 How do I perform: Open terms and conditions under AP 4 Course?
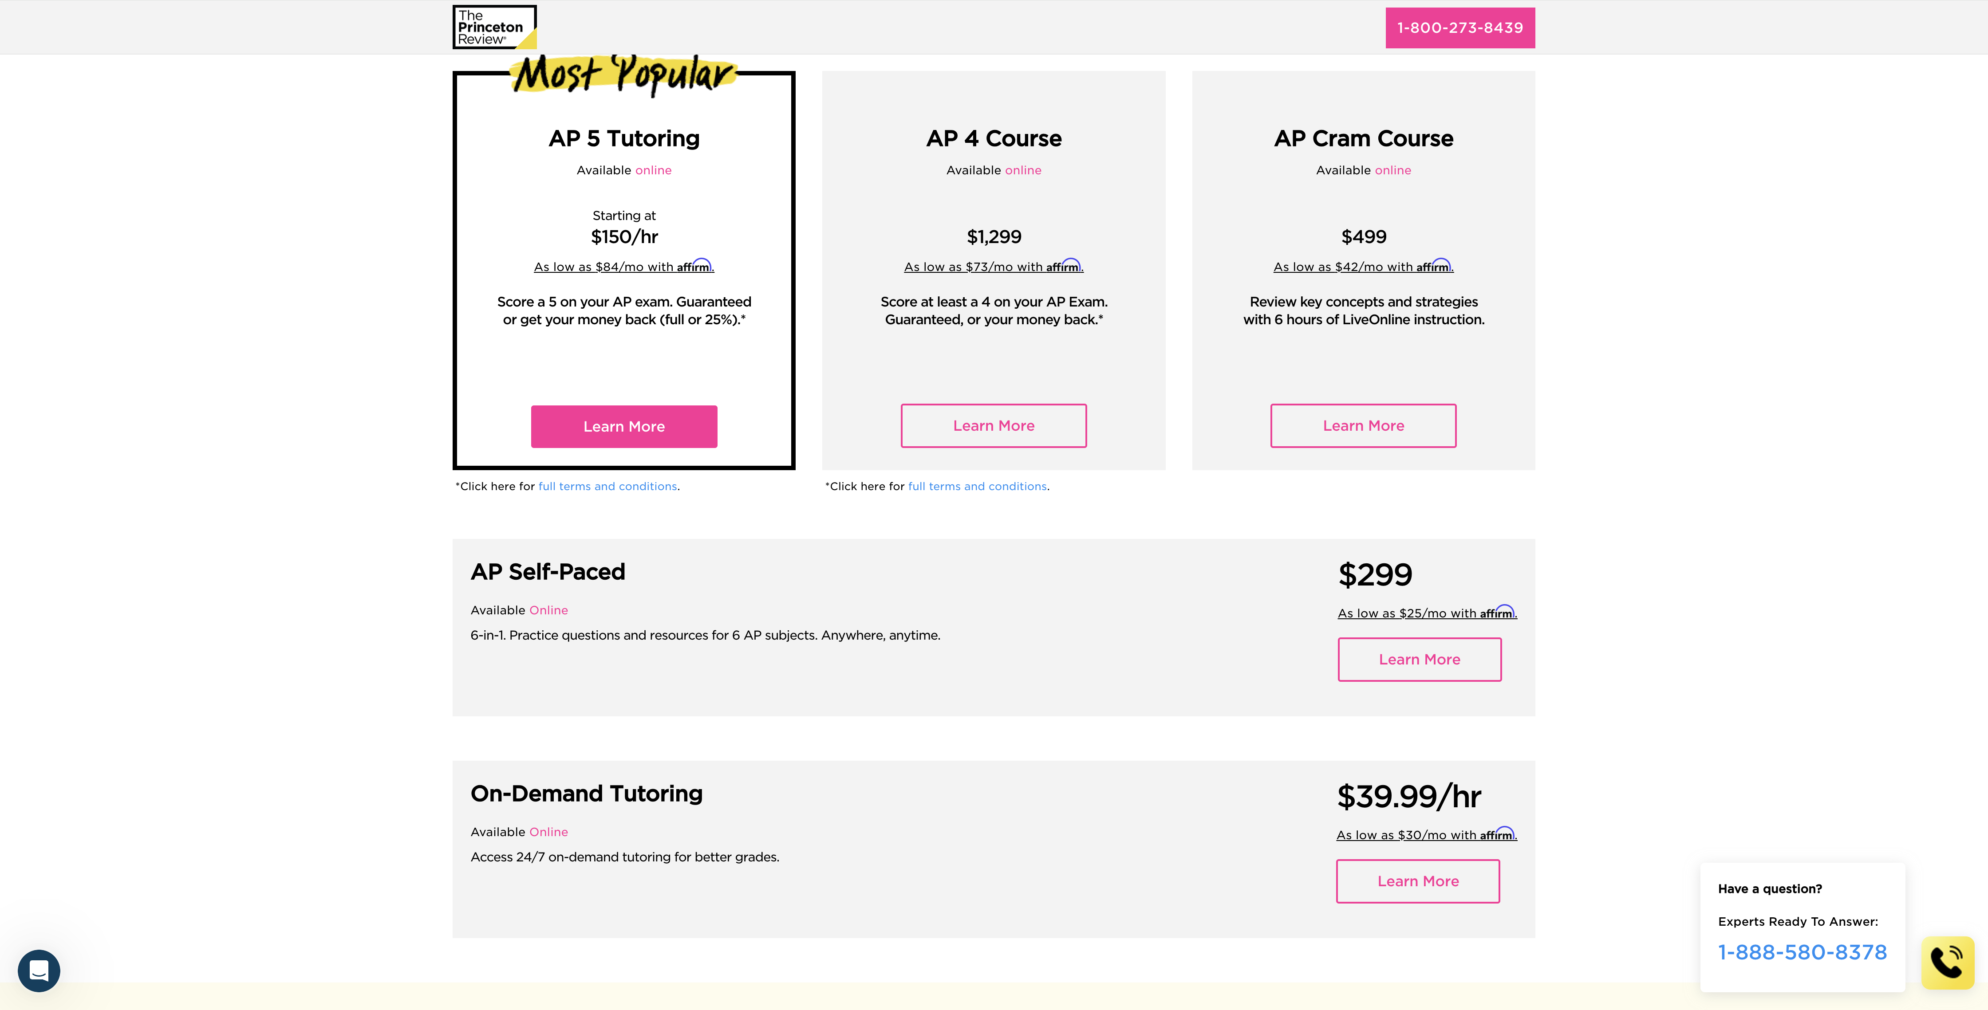pyautogui.click(x=977, y=486)
